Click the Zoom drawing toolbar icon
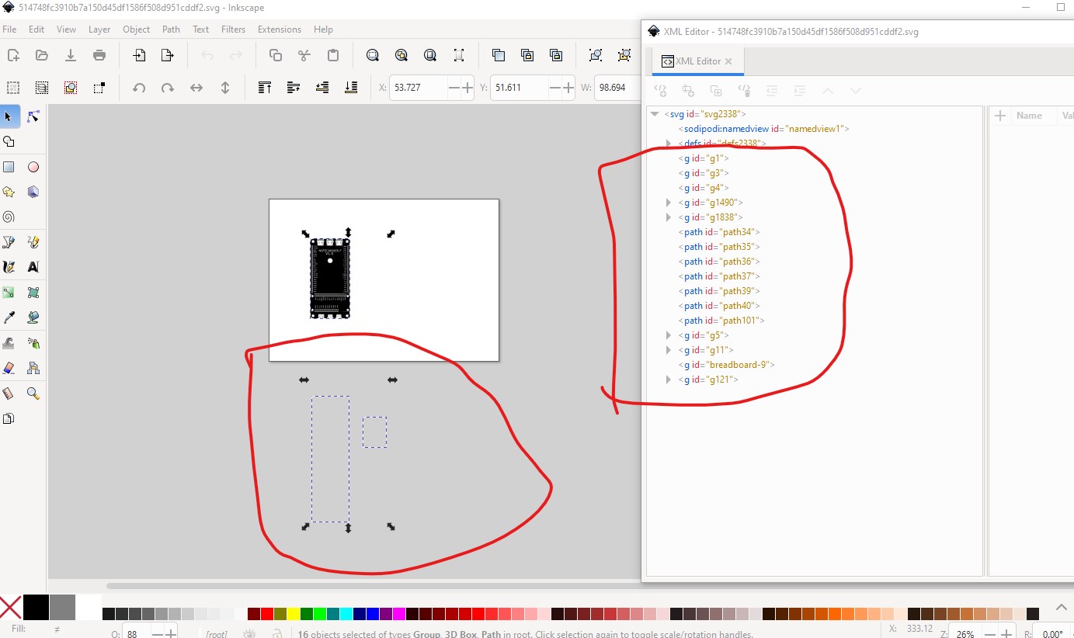 401,55
